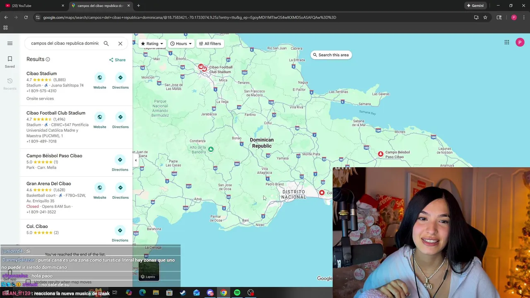Click the red pin near Distrito Nacional
Viewport: 530px width, 298px height.
click(322, 193)
